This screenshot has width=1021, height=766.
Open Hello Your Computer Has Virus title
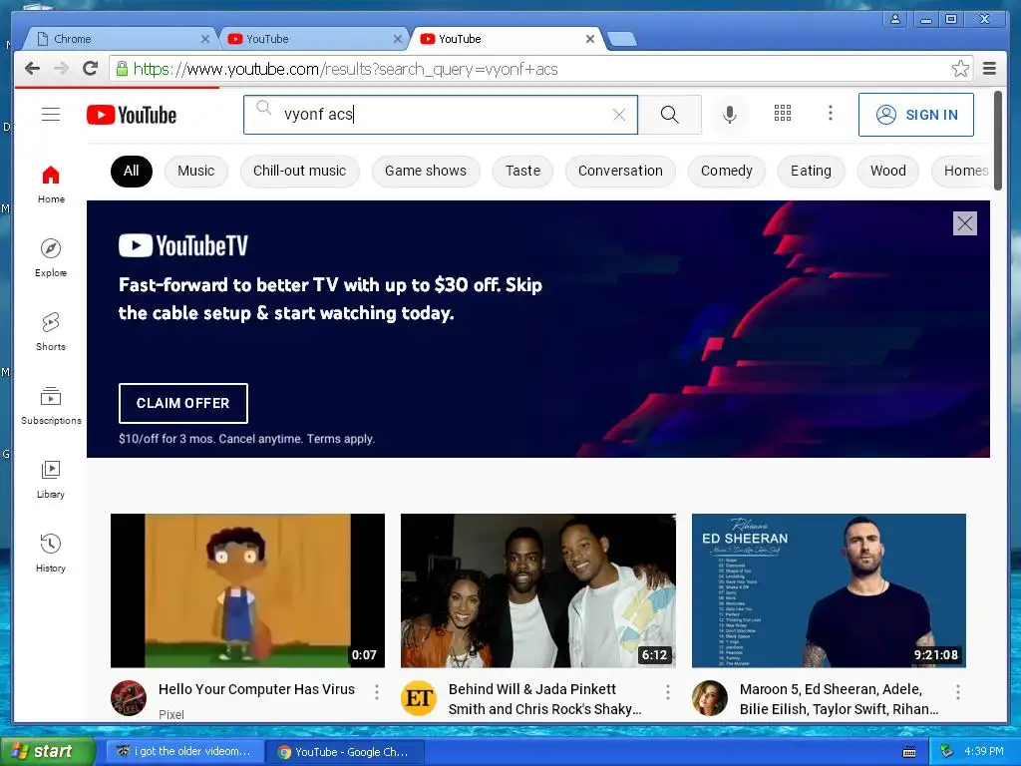[x=256, y=689]
